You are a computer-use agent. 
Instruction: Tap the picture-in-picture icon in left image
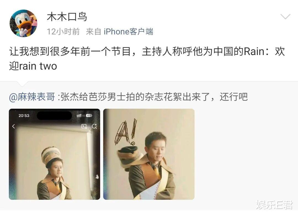[x=84, y=126]
